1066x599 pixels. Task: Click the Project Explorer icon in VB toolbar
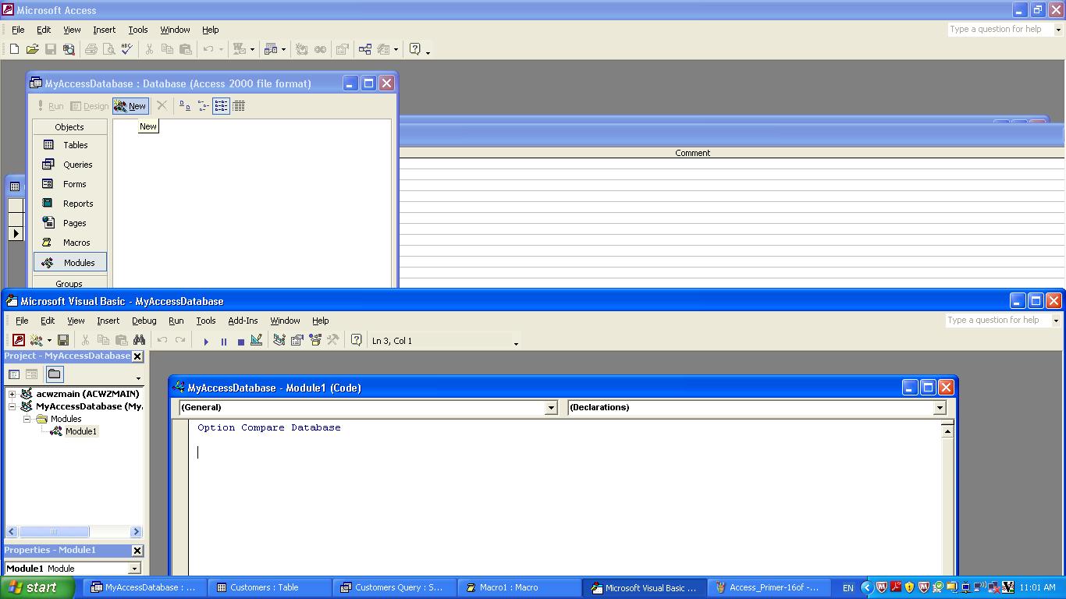[279, 341]
